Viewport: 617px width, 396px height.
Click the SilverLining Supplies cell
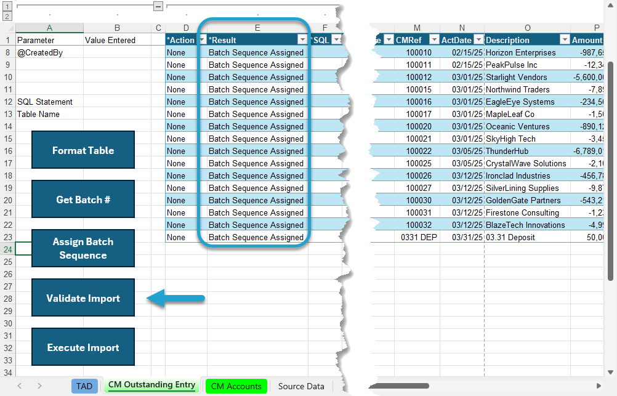pyautogui.click(x=527, y=188)
